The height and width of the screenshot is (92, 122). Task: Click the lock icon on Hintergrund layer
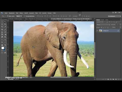pyautogui.click(x=118, y=31)
